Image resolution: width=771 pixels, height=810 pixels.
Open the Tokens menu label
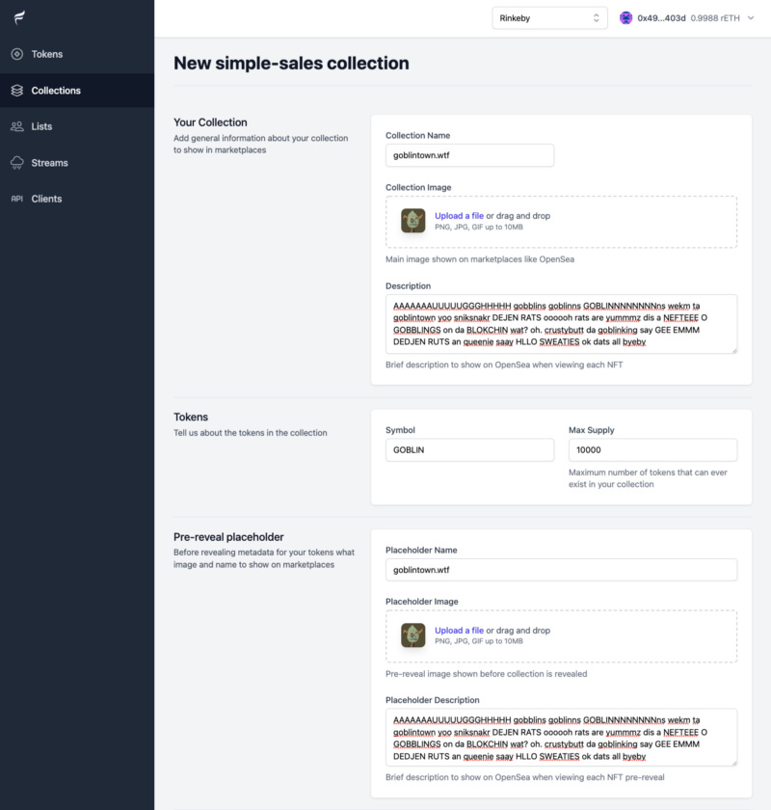tap(47, 54)
